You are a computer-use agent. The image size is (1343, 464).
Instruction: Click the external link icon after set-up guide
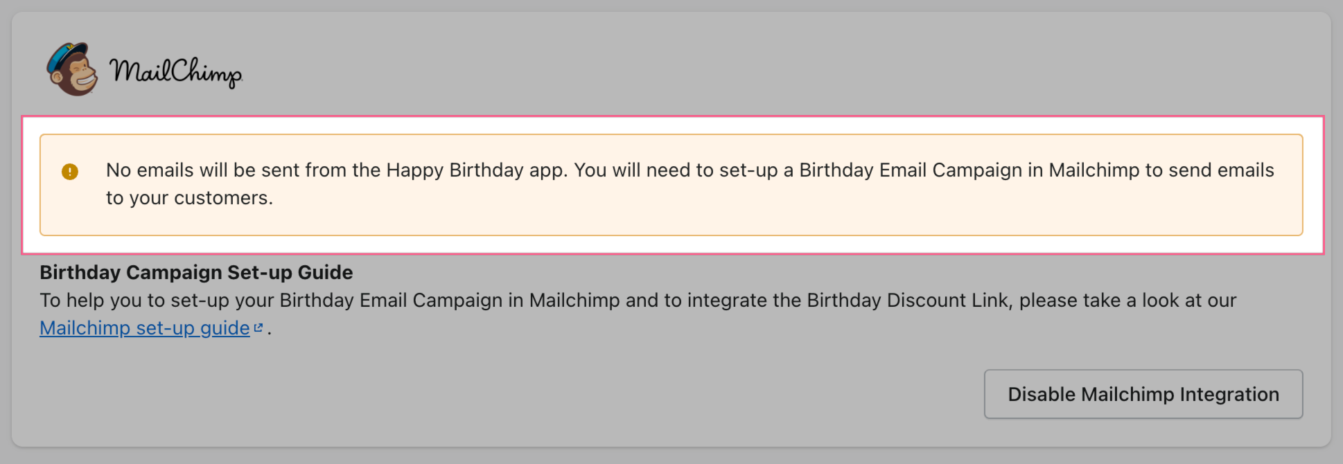pyautogui.click(x=258, y=328)
